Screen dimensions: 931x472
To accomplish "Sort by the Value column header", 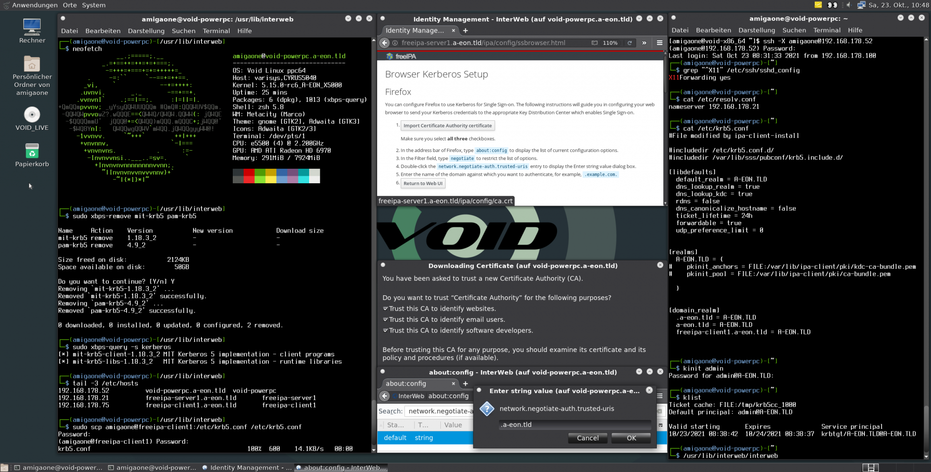I will [x=452, y=425].
